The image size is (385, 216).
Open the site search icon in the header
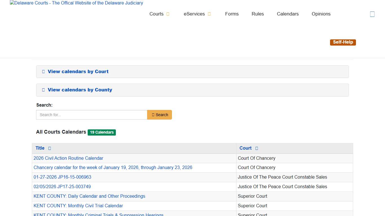(372, 14)
